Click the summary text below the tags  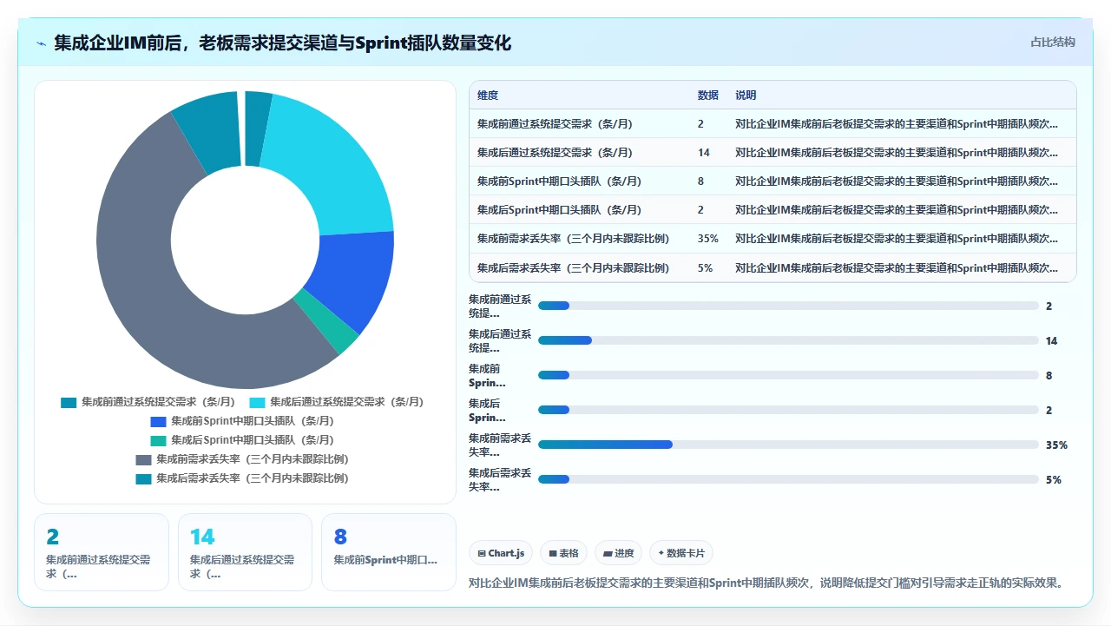coord(766,583)
